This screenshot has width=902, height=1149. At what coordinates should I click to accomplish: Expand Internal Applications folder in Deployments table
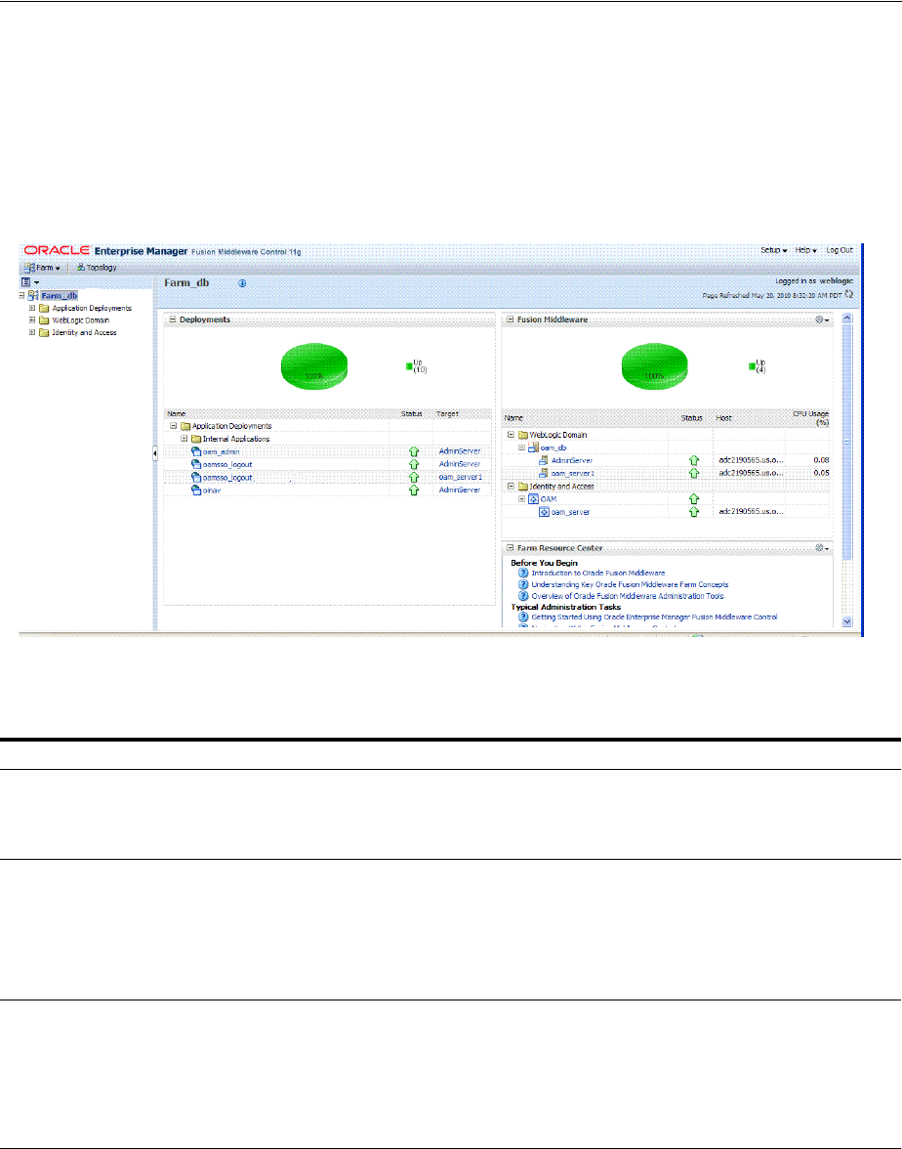(184, 439)
